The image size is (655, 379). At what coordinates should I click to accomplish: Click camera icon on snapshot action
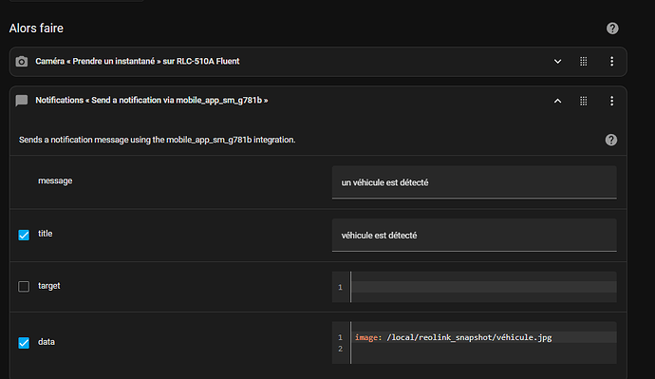pos(22,62)
